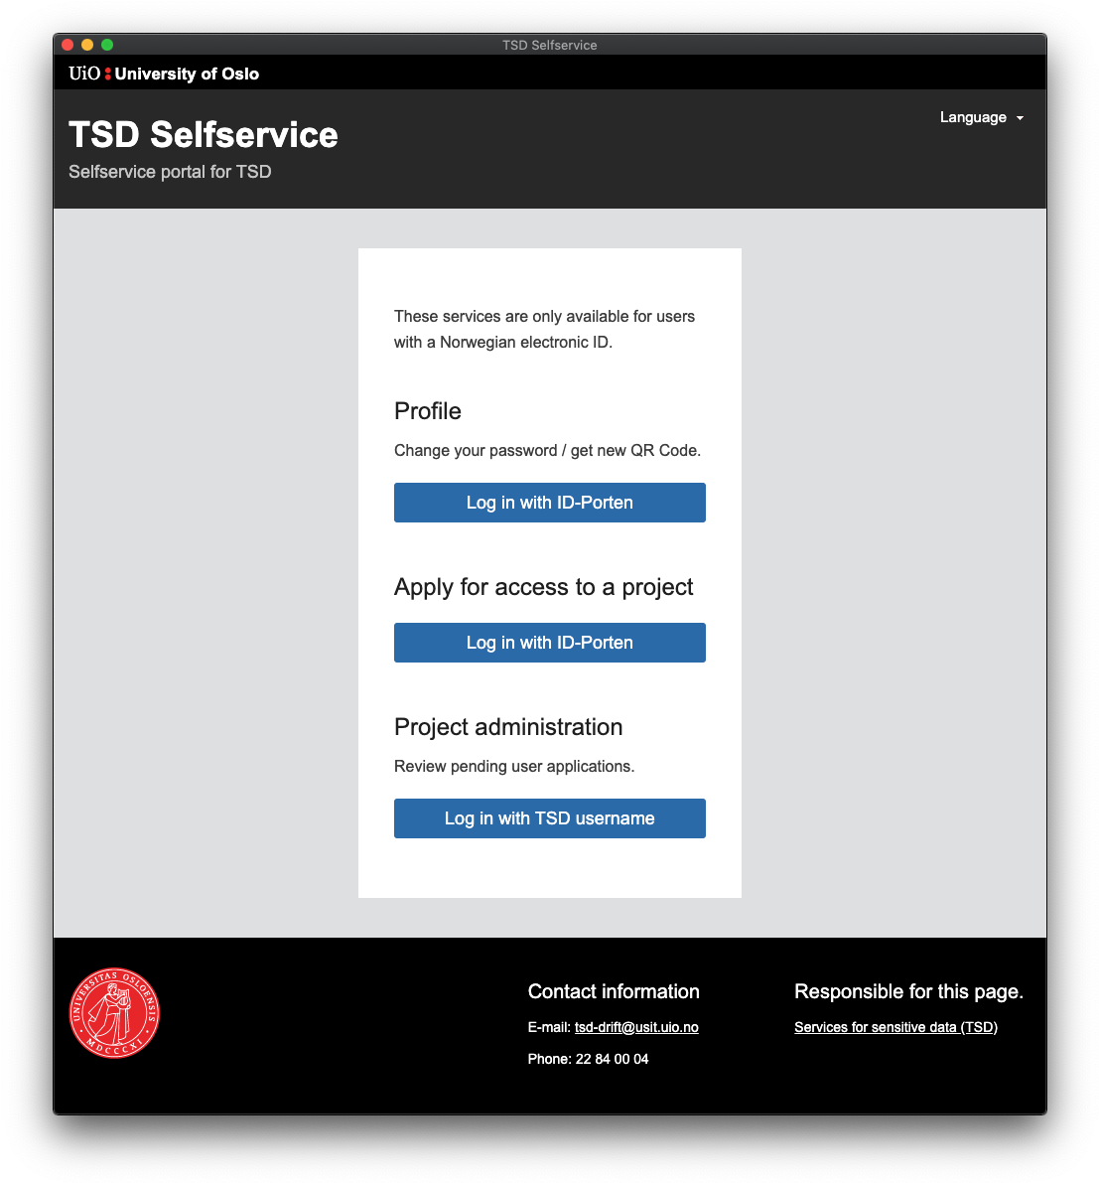Click the Project administration heading
This screenshot has height=1183, width=1099.
507,727
